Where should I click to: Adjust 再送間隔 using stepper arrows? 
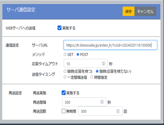click(x=102, y=102)
